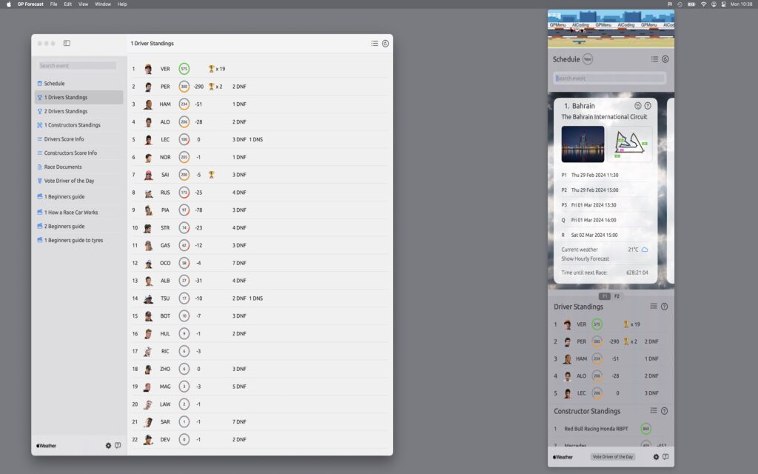This screenshot has height=474, width=758.
Task: Open feedback icon in main window sidebar footer
Action: pyautogui.click(x=118, y=445)
